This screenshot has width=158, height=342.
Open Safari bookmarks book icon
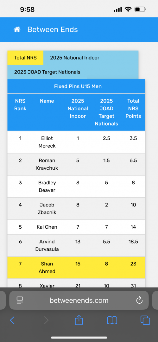pos(112,320)
